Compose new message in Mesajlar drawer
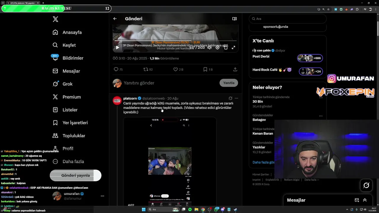The height and width of the screenshot is (213, 379). pyautogui.click(x=357, y=200)
